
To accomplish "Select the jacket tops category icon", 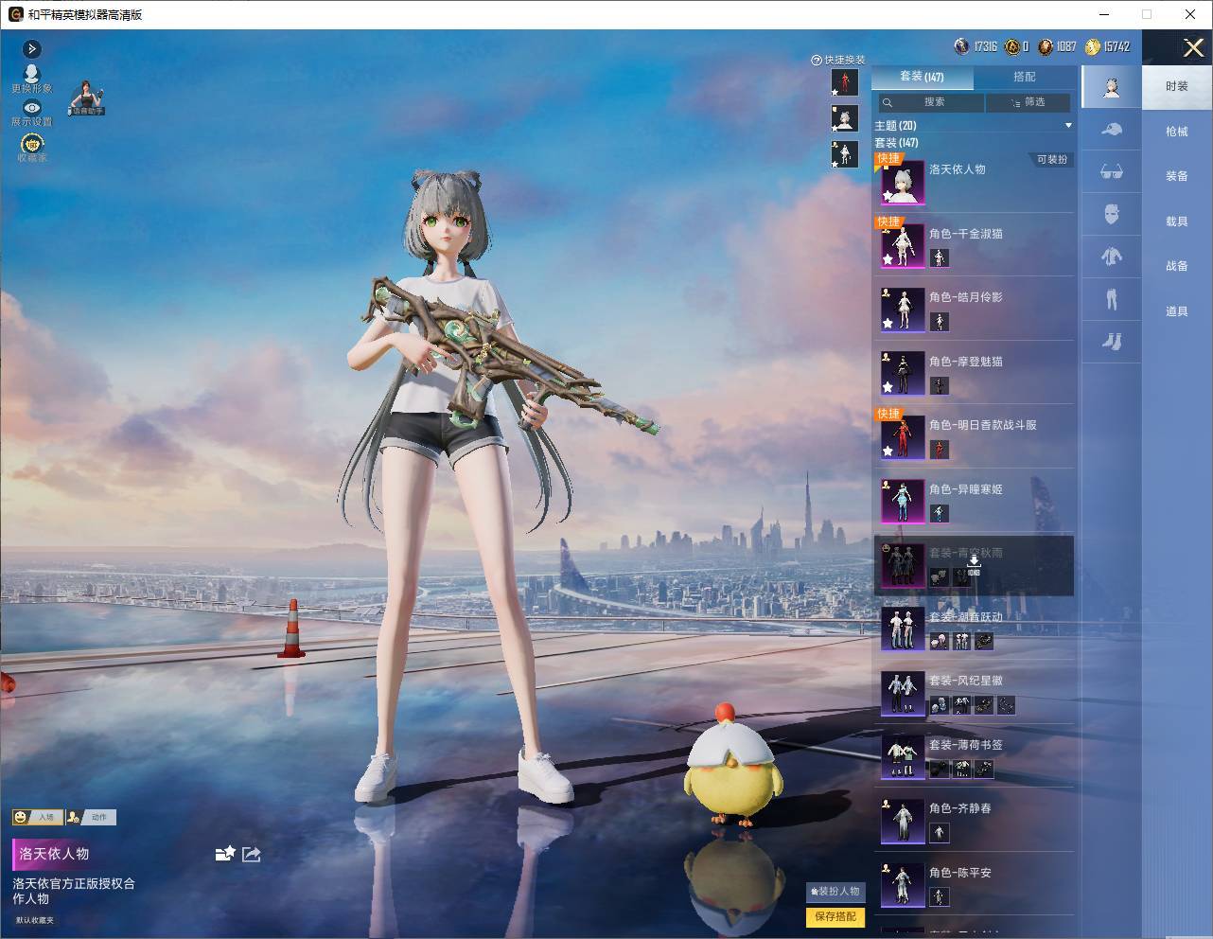I will [1112, 256].
